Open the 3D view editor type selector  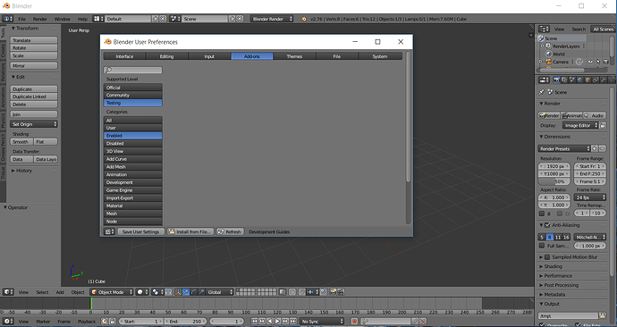click(x=8, y=292)
